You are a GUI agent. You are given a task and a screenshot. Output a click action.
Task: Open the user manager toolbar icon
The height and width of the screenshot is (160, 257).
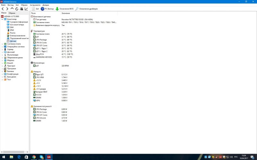click(x=21, y=9)
